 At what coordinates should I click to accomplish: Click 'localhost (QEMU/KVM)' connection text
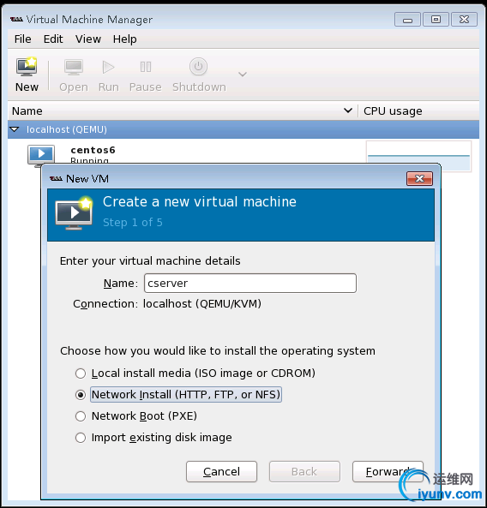click(202, 304)
